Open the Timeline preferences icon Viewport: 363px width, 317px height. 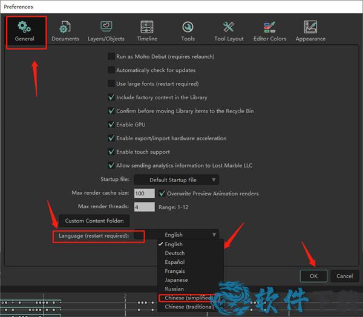[146, 27]
